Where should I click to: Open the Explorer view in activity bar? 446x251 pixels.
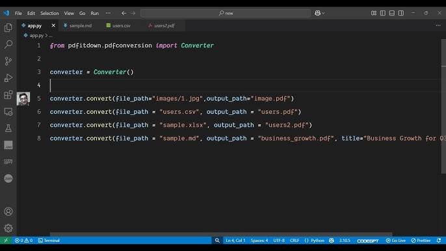click(x=8, y=27)
